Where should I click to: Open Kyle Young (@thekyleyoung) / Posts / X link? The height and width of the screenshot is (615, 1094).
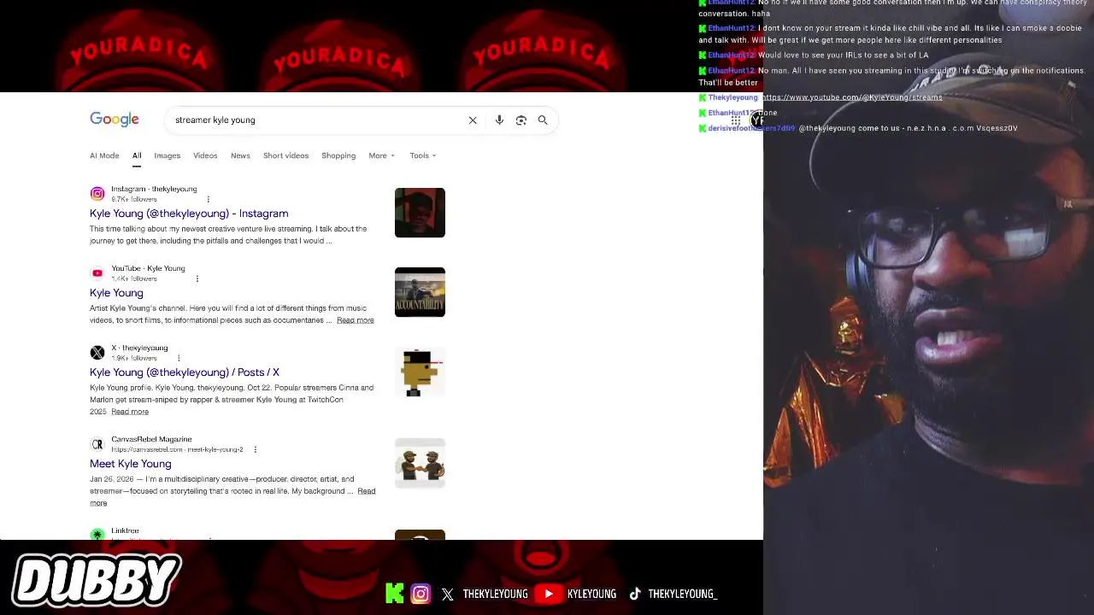tap(185, 372)
